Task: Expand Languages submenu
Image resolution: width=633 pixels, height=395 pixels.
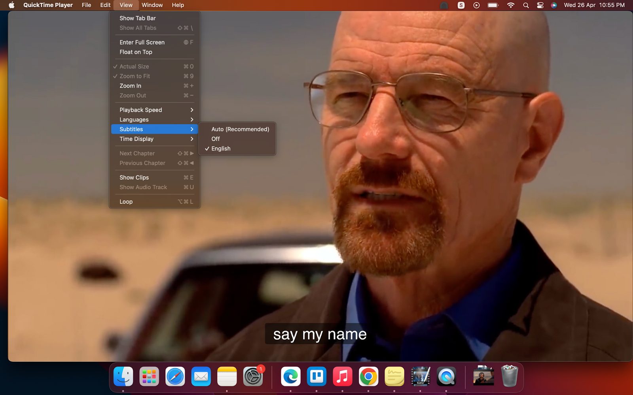Action: (x=155, y=119)
